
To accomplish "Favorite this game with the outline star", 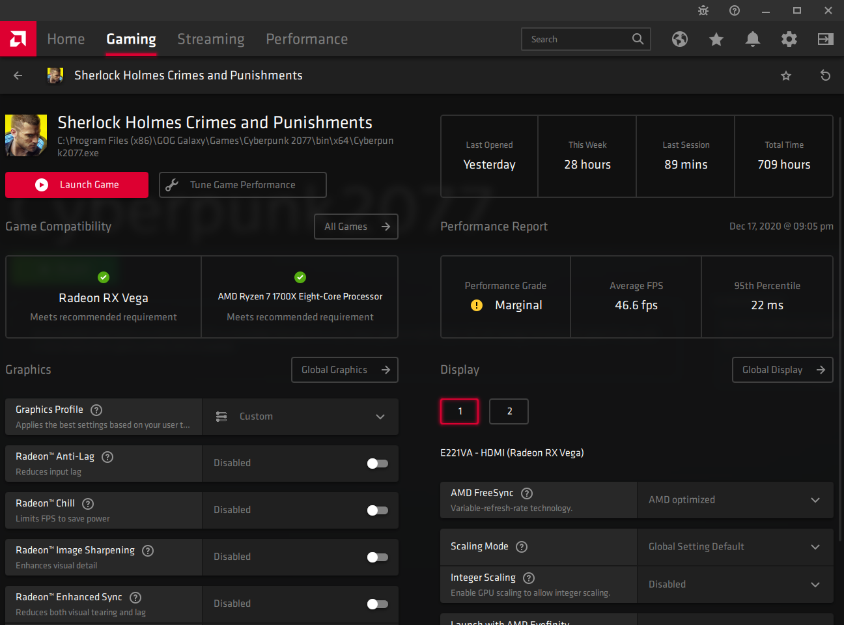I will pyautogui.click(x=786, y=76).
